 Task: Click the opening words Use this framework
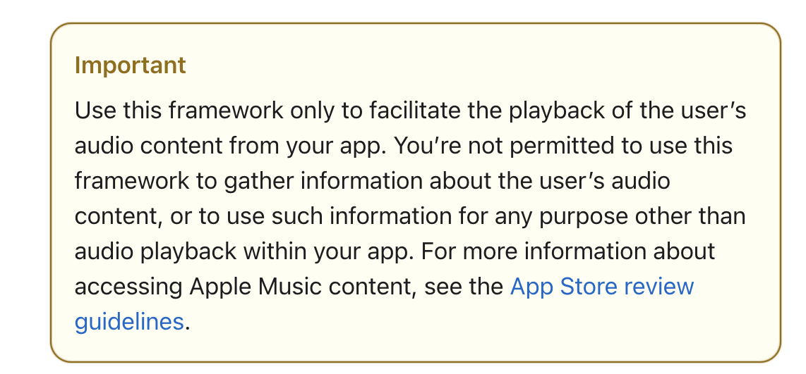tap(179, 111)
